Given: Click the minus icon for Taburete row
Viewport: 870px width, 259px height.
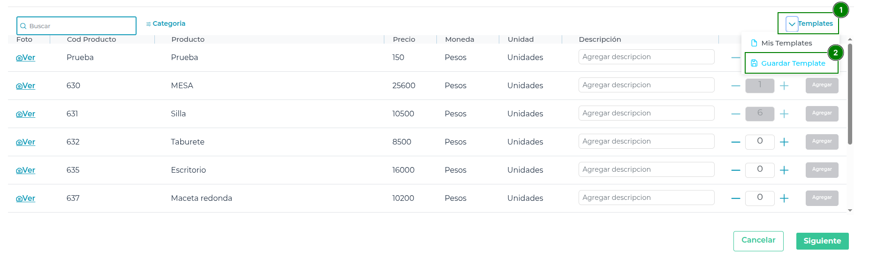Looking at the screenshot, I should click(736, 142).
